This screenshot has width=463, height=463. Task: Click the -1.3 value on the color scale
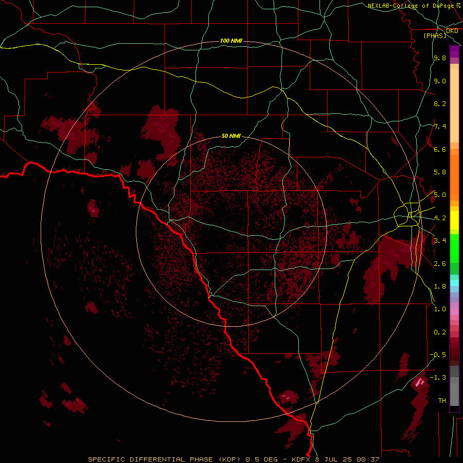(438, 378)
